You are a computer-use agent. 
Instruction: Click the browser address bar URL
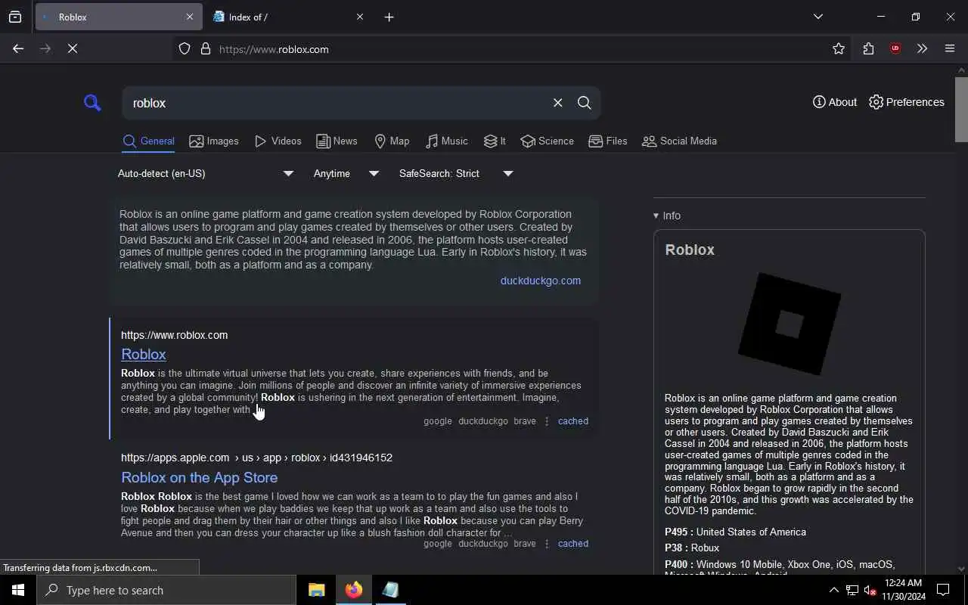tap(274, 49)
